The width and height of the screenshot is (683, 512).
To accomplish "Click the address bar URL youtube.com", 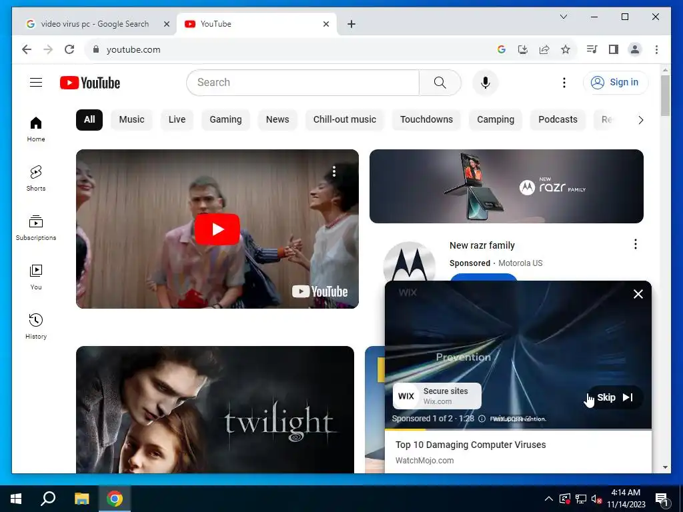I will (x=133, y=49).
